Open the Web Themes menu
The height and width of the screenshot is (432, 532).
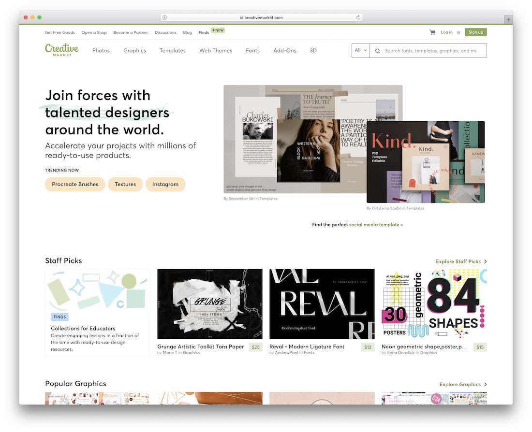point(216,51)
